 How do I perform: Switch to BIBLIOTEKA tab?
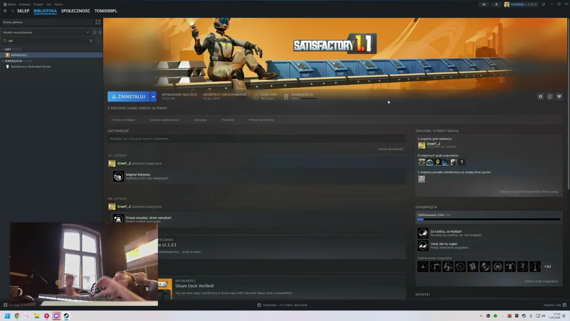pyautogui.click(x=45, y=11)
